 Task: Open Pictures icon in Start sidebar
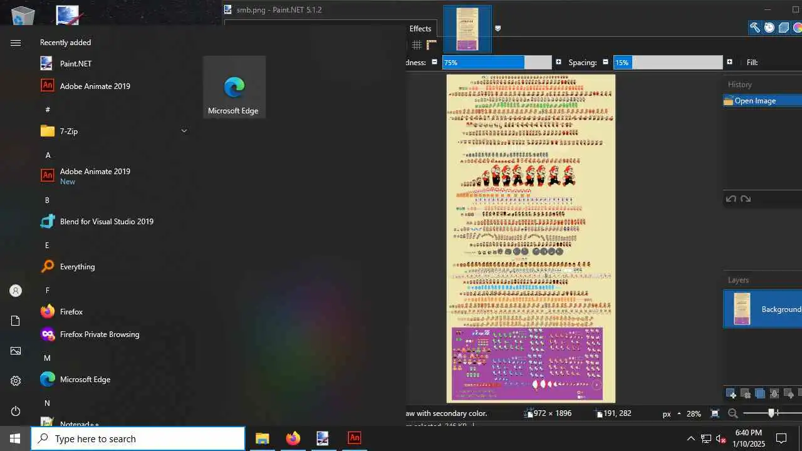[16, 351]
